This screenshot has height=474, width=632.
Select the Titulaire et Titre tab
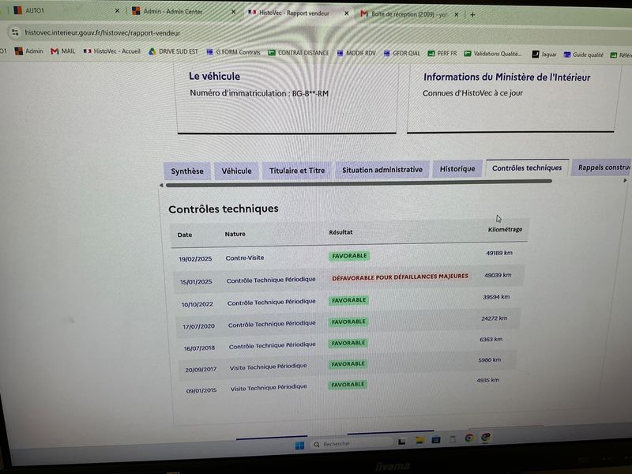(297, 171)
